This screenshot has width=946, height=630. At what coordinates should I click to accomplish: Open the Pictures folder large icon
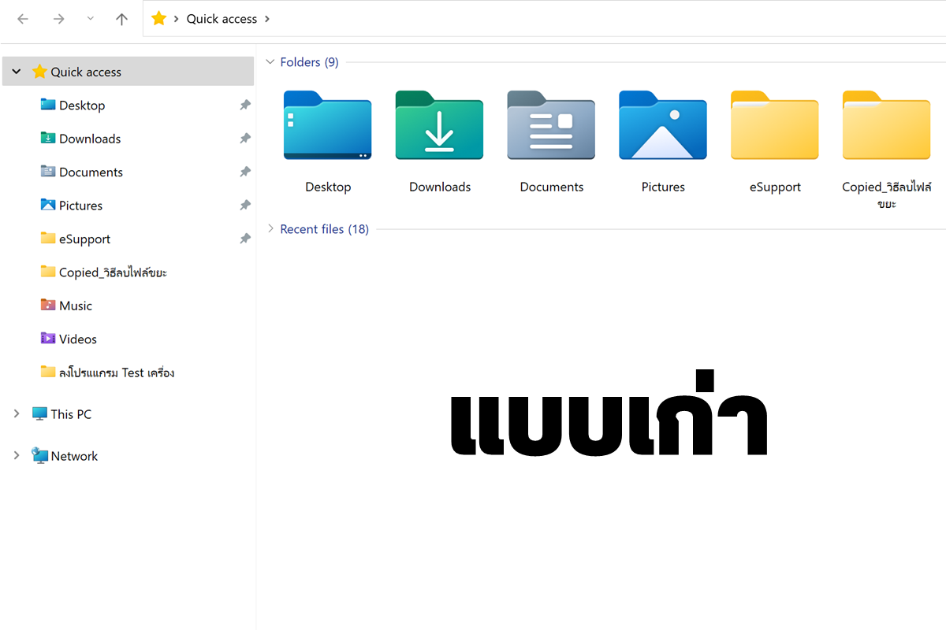pos(663,126)
